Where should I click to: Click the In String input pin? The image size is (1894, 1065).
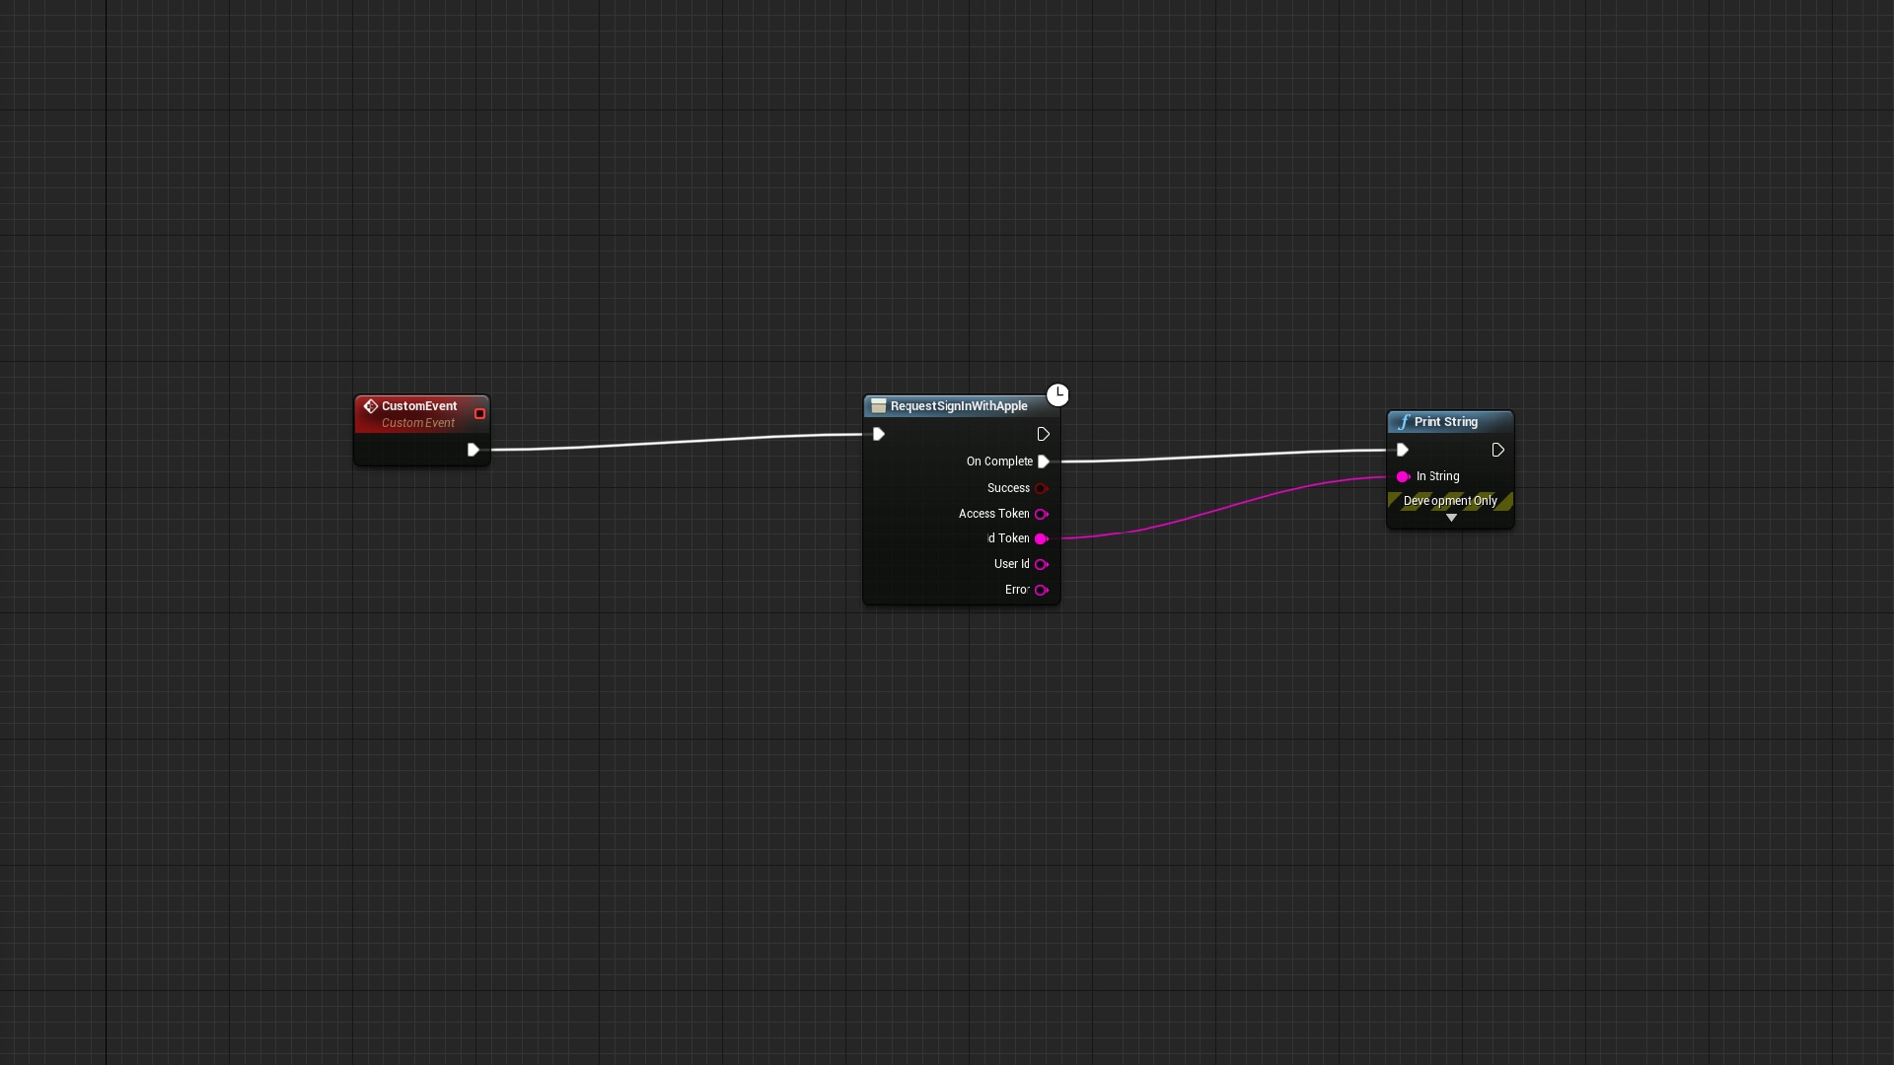pos(1403,476)
